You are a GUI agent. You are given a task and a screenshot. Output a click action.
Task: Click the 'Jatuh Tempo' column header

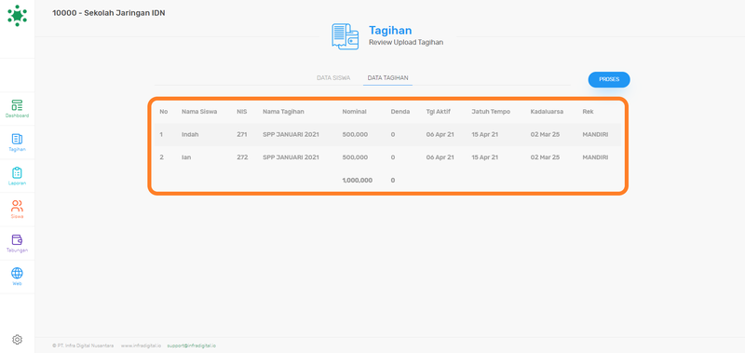(491, 112)
